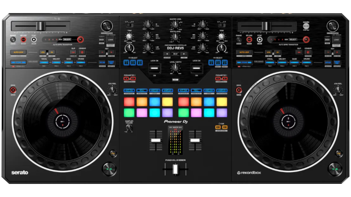351x197 pixels.
Task: Turn the MASTER LEVEL knob
Action: (175, 25)
